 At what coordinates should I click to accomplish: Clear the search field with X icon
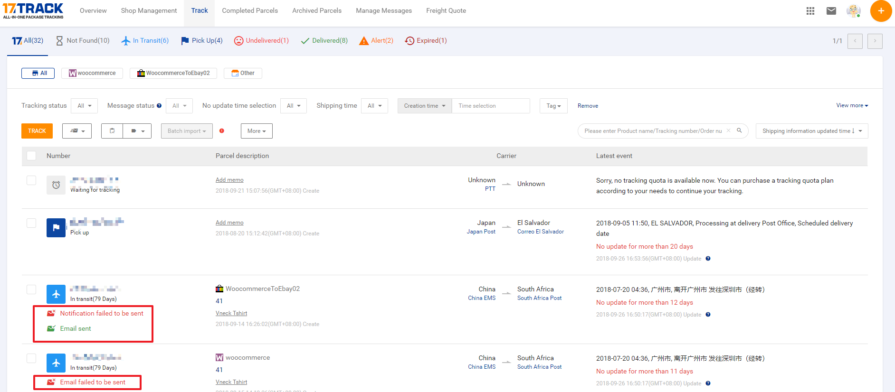pos(728,131)
